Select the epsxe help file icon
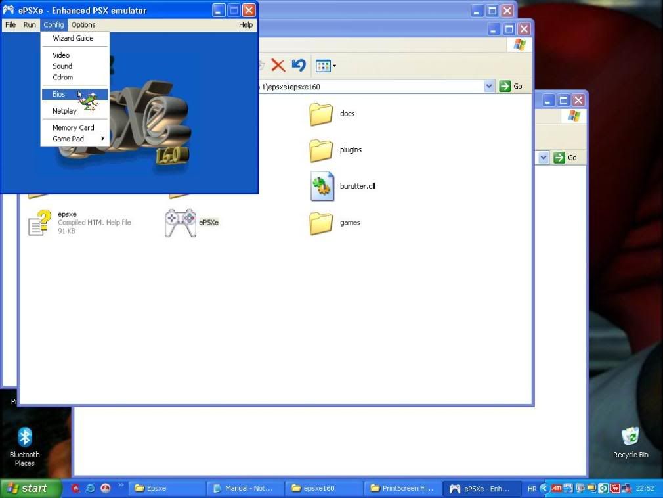The image size is (663, 498). (40, 223)
